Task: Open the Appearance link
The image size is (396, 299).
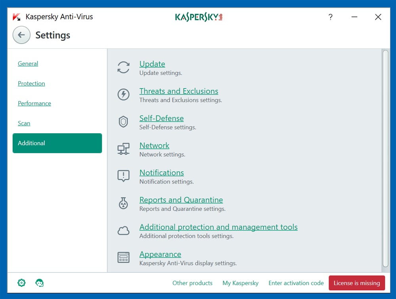Action: [160, 254]
